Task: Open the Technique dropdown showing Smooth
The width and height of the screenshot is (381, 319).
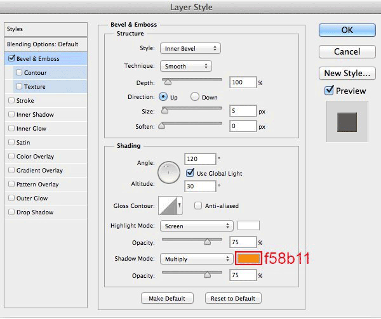Action: pos(186,66)
